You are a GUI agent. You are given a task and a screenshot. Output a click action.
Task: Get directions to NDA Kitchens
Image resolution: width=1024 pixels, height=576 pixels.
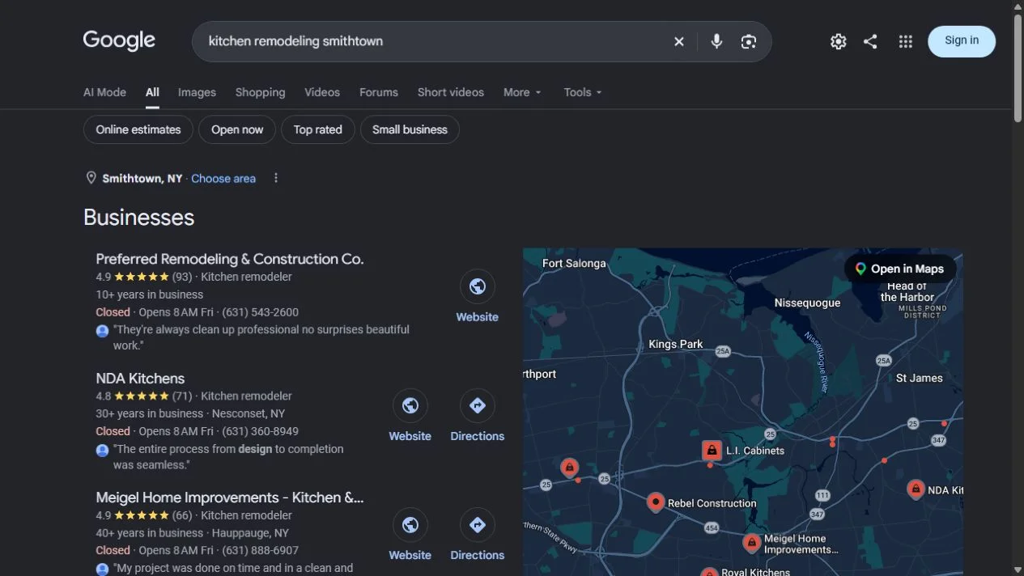click(x=478, y=405)
